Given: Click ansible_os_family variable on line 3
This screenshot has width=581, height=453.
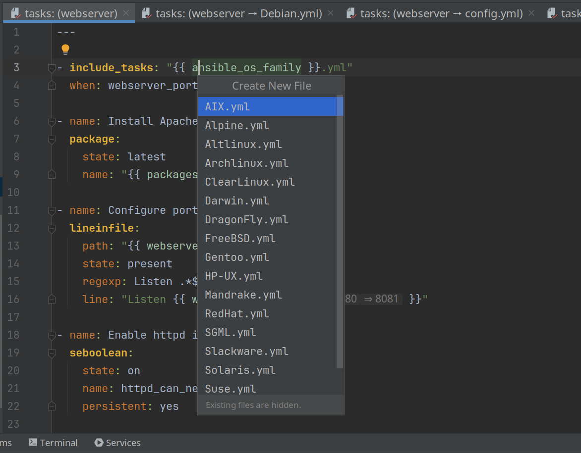Looking at the screenshot, I should pyautogui.click(x=246, y=68).
